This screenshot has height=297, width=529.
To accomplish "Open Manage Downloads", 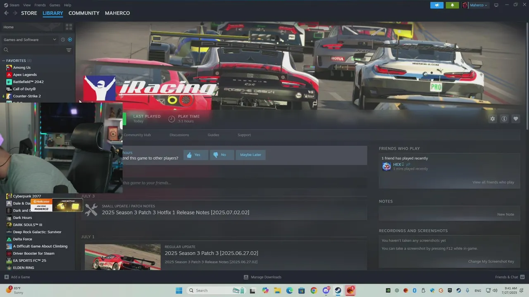I will (x=262, y=277).
